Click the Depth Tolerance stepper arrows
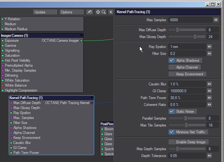The image size is (224, 162). pos(209,155)
